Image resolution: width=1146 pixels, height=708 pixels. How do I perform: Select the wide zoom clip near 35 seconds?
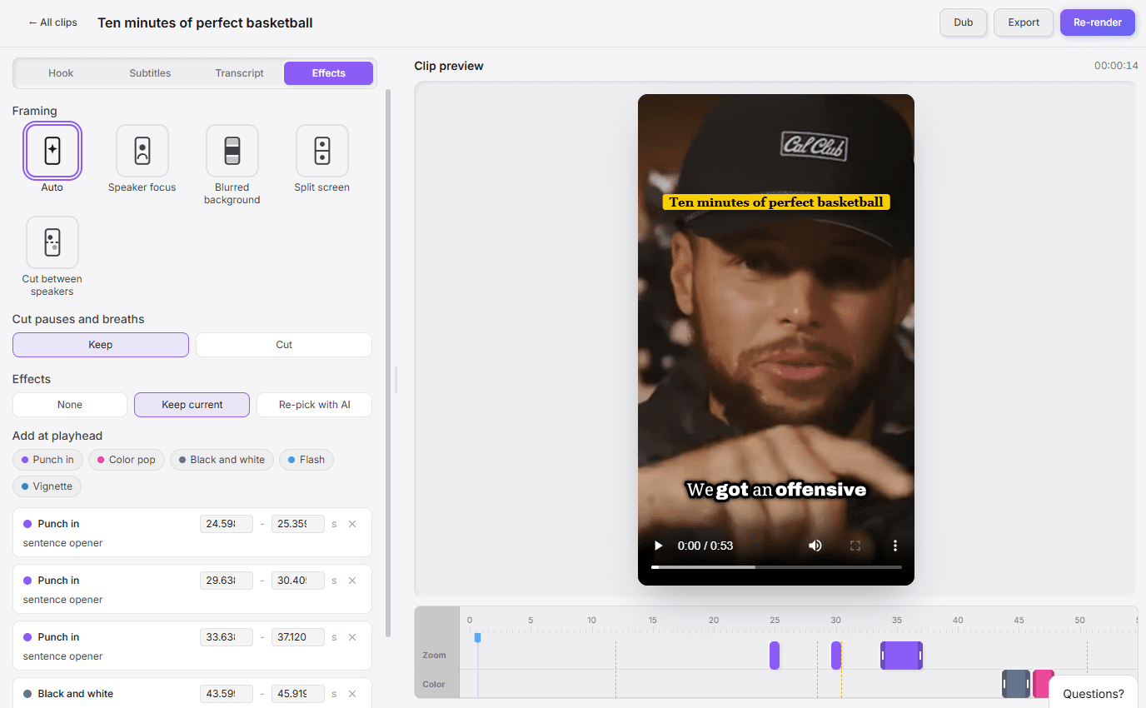[x=901, y=656]
